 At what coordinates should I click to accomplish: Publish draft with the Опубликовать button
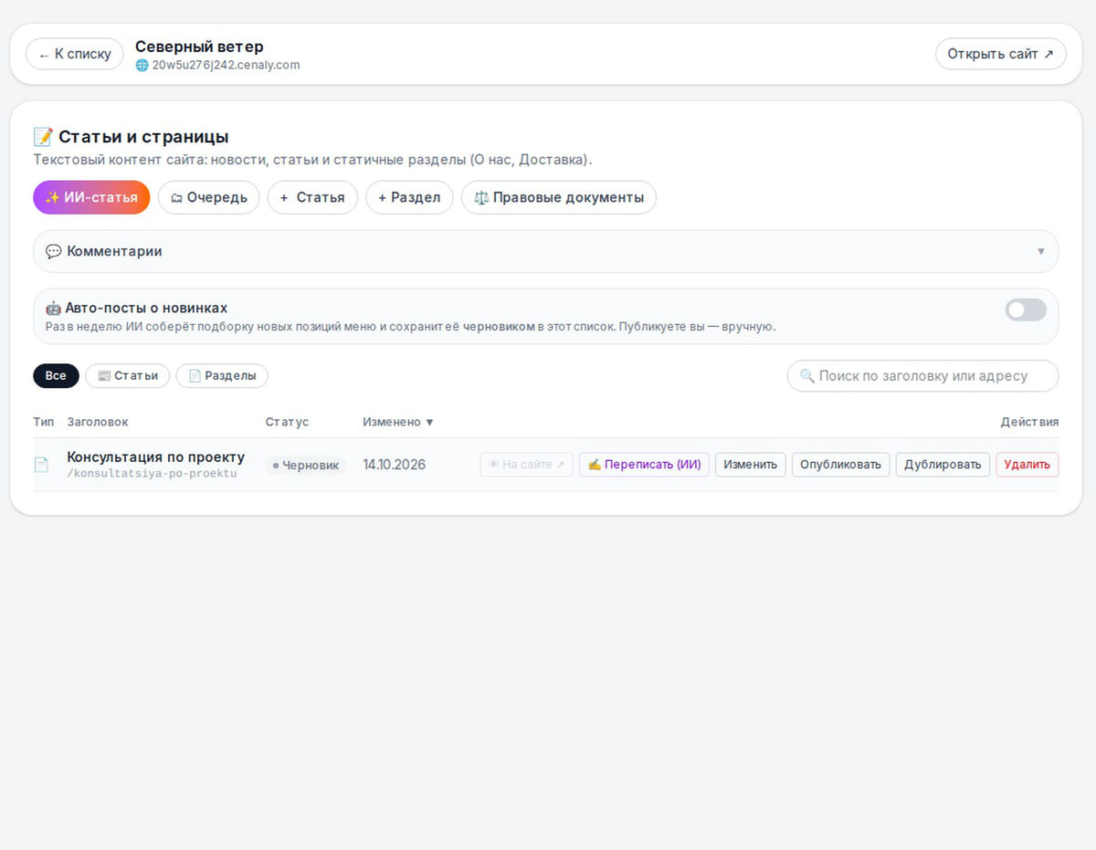point(840,465)
